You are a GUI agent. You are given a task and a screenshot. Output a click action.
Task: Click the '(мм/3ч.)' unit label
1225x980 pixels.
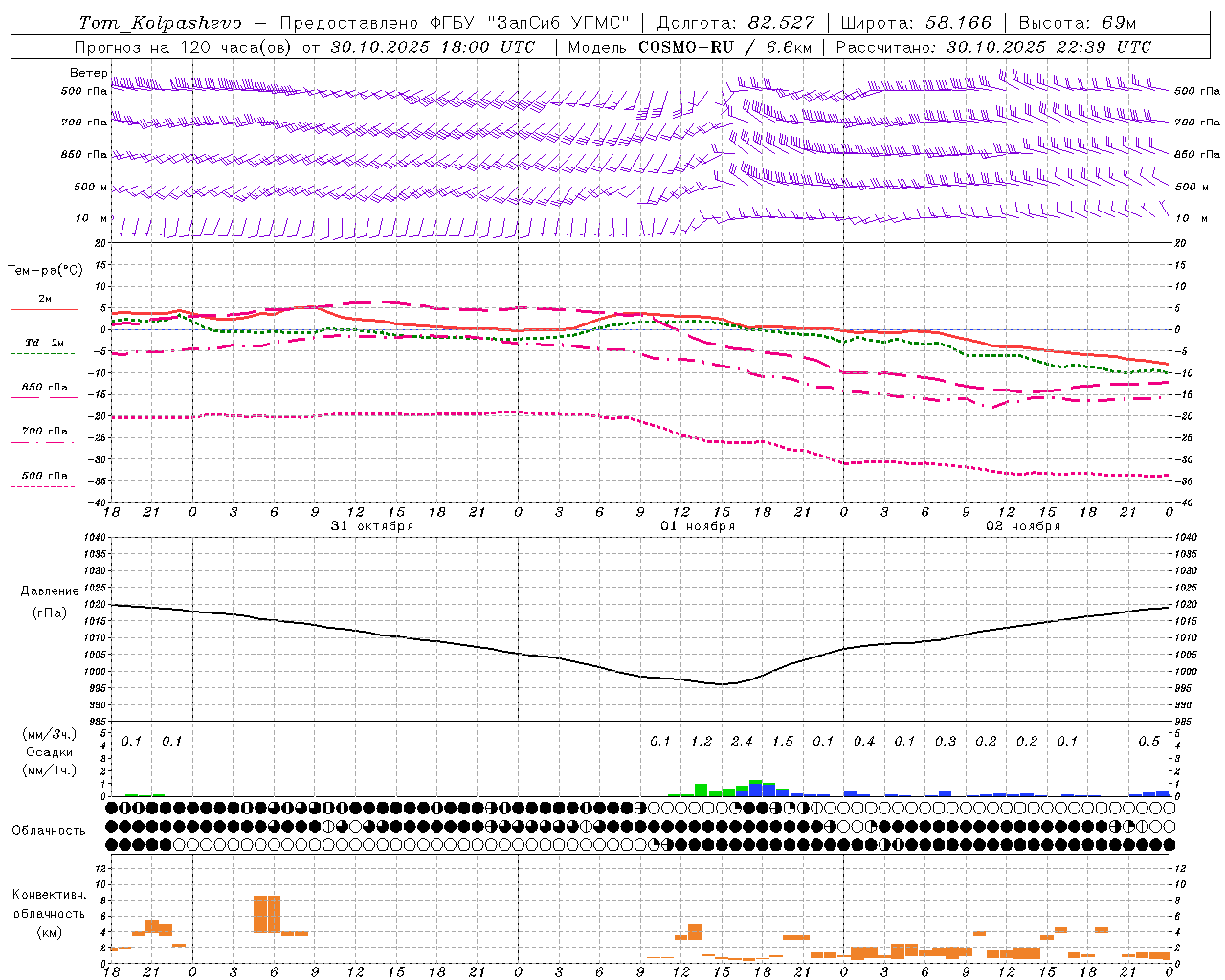pyautogui.click(x=50, y=735)
